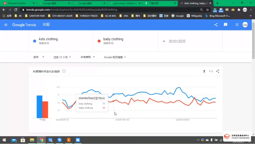Click the share icon in blue header

pyautogui.click(x=216, y=25)
